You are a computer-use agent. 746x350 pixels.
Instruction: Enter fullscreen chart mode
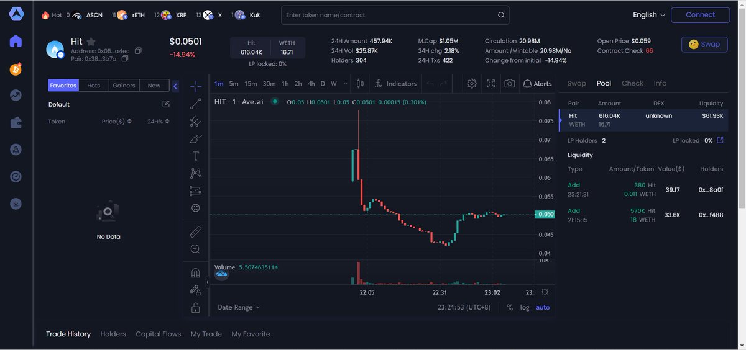pos(490,84)
